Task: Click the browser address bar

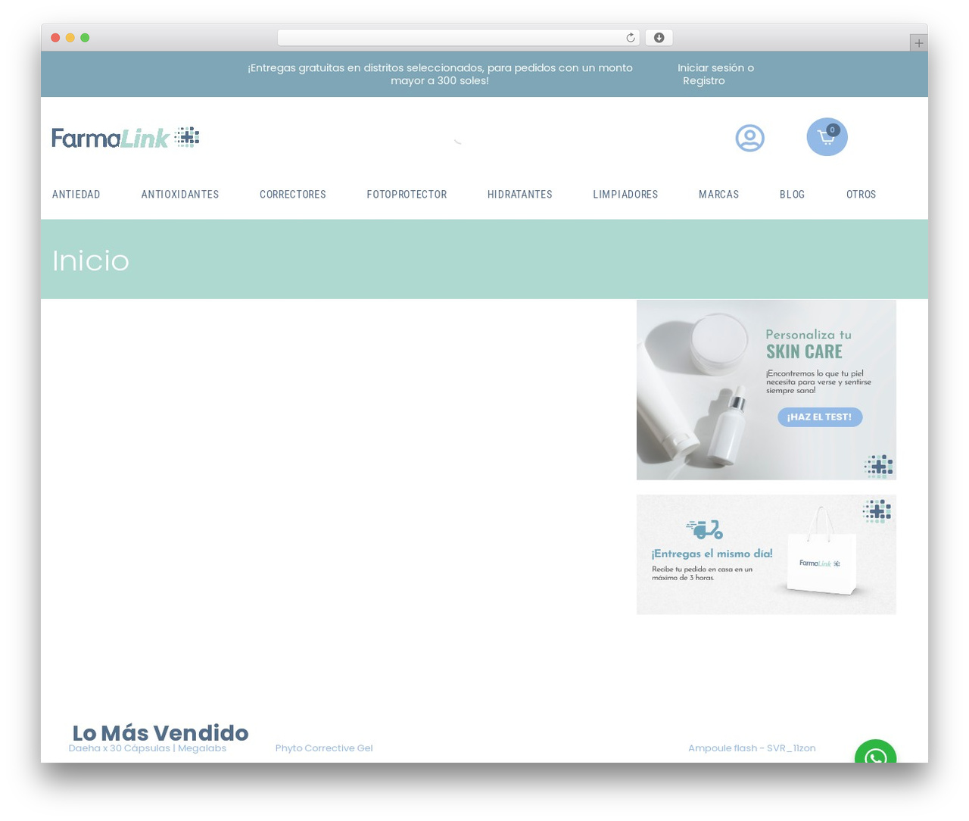Action: point(458,38)
